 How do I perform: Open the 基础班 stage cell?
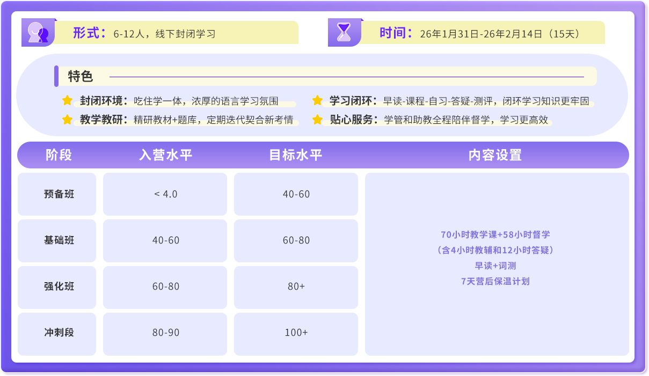pos(59,240)
